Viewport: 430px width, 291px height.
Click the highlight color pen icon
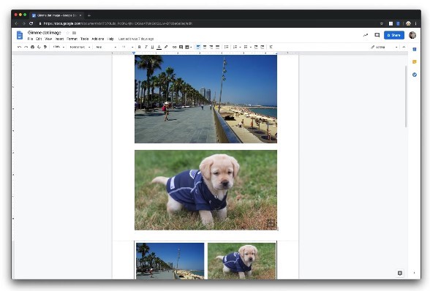pos(166,48)
